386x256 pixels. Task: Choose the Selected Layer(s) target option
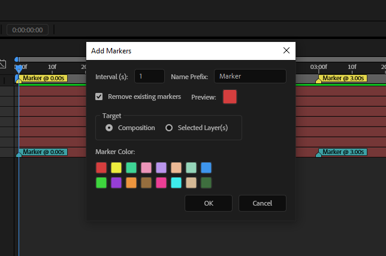[x=169, y=128]
